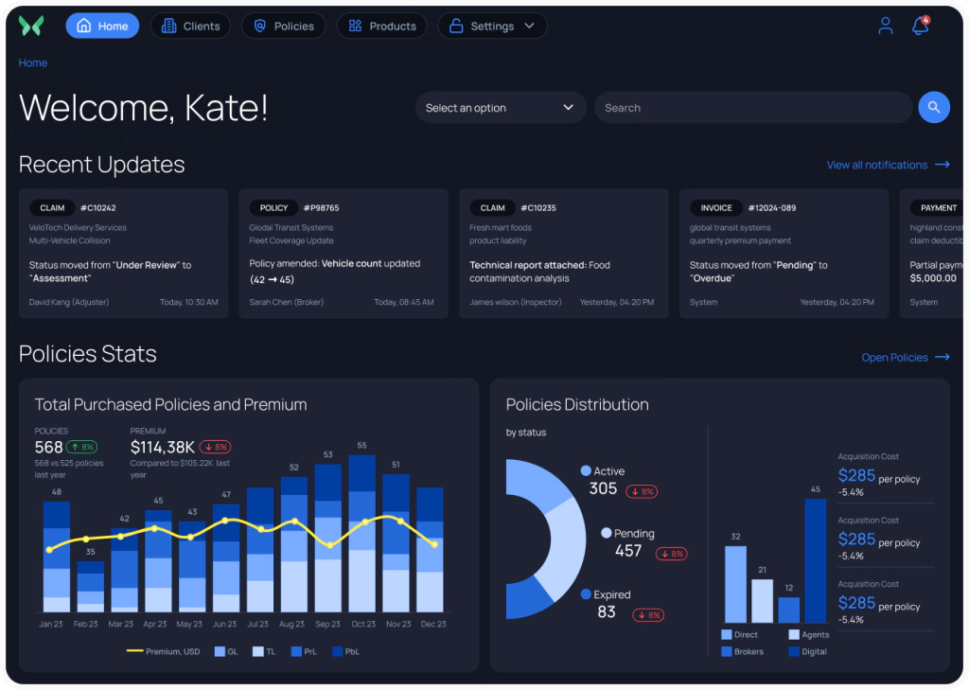969x690 pixels.
Task: Open the Products navigation menu
Action: (x=381, y=27)
